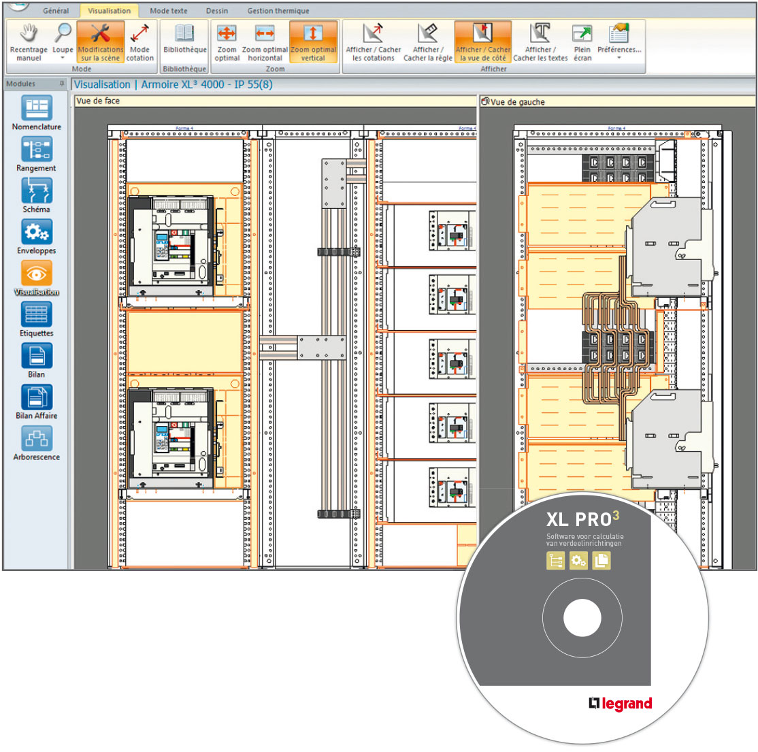Open the Gestion thermique tab
This screenshot has height=752, width=758.
coord(278,11)
